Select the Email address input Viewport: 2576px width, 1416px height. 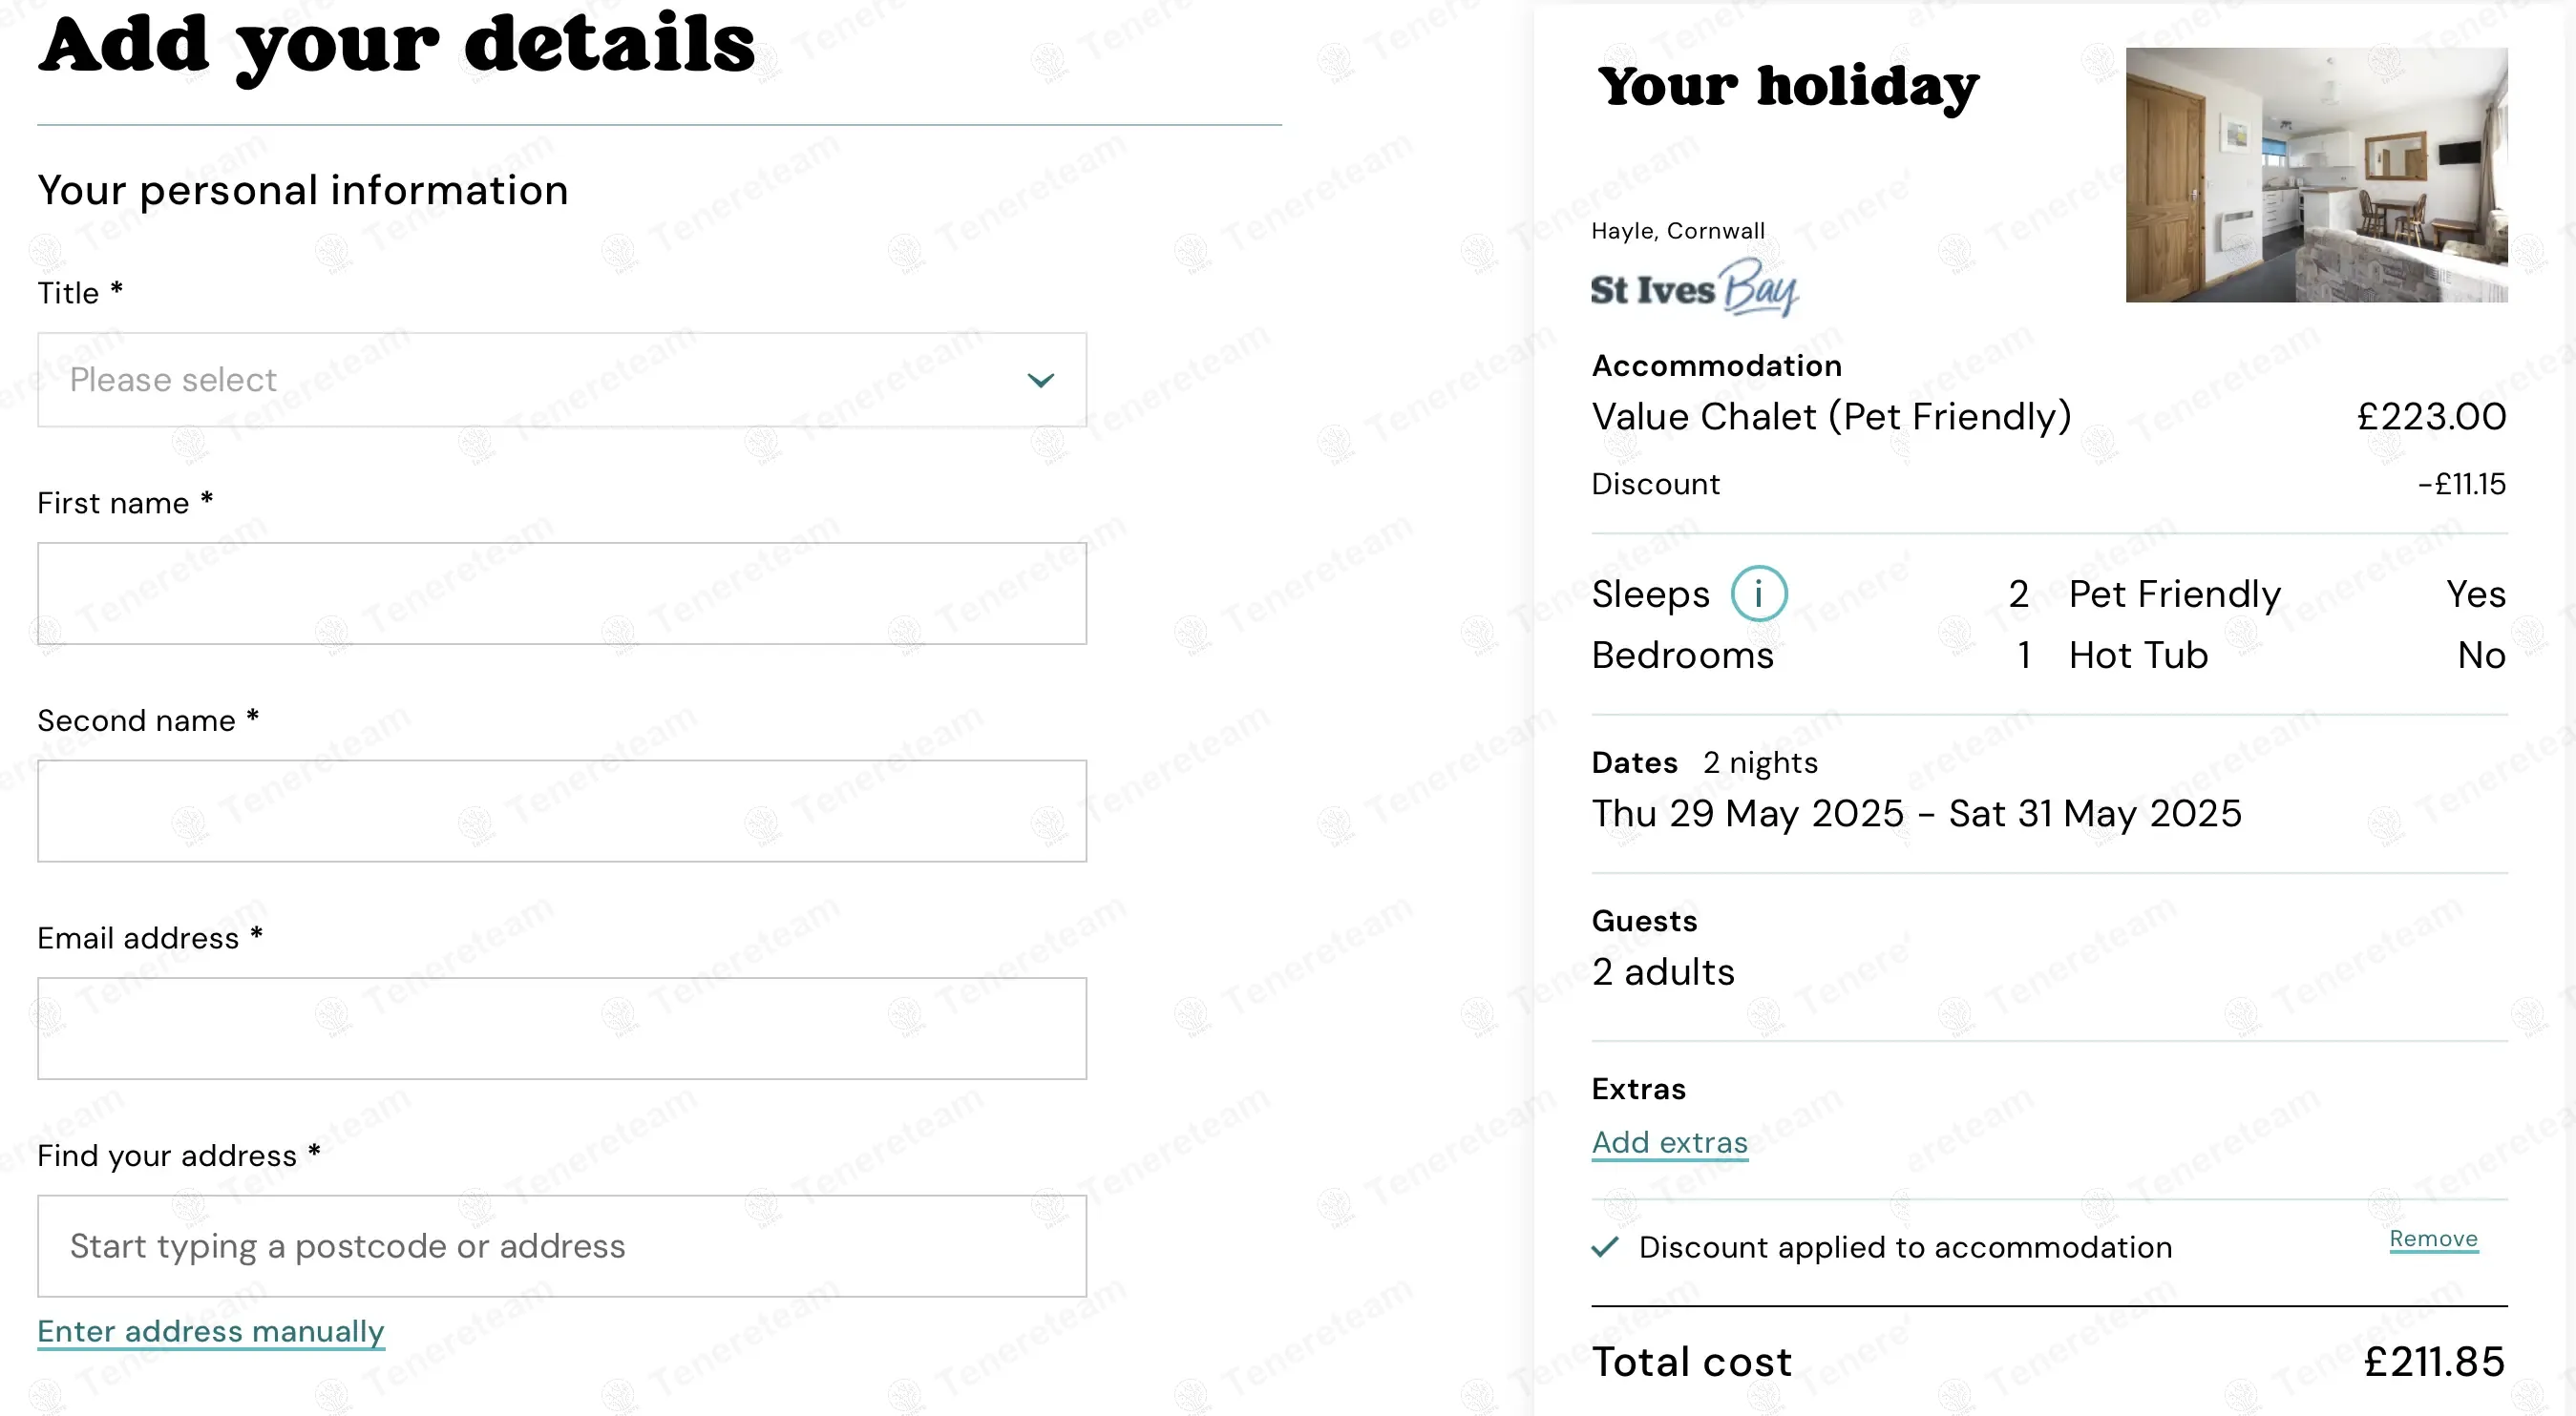tap(561, 1029)
